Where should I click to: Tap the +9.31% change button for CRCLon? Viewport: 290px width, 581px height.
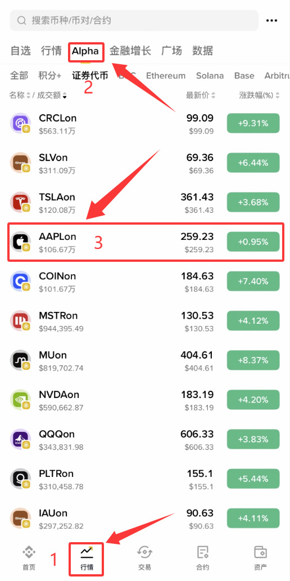pos(253,123)
